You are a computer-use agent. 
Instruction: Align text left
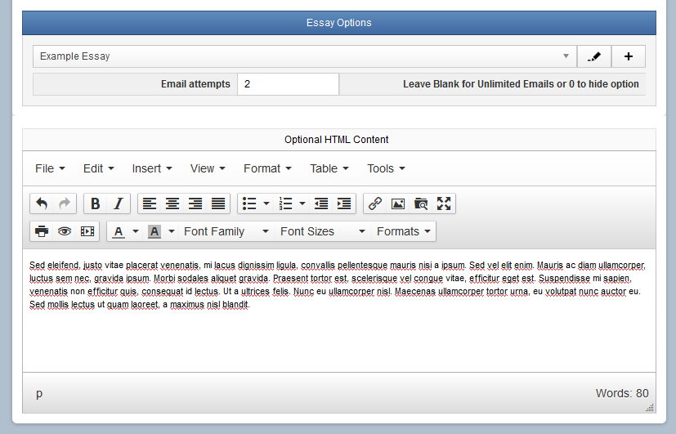[150, 204]
